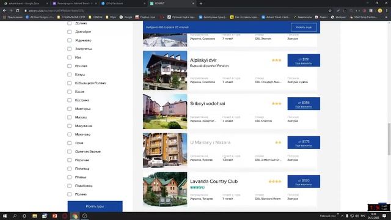The width and height of the screenshot is (391, 220).
Task: Open the Cortana circle icon on the taskbar
Action: (x=24, y=216)
